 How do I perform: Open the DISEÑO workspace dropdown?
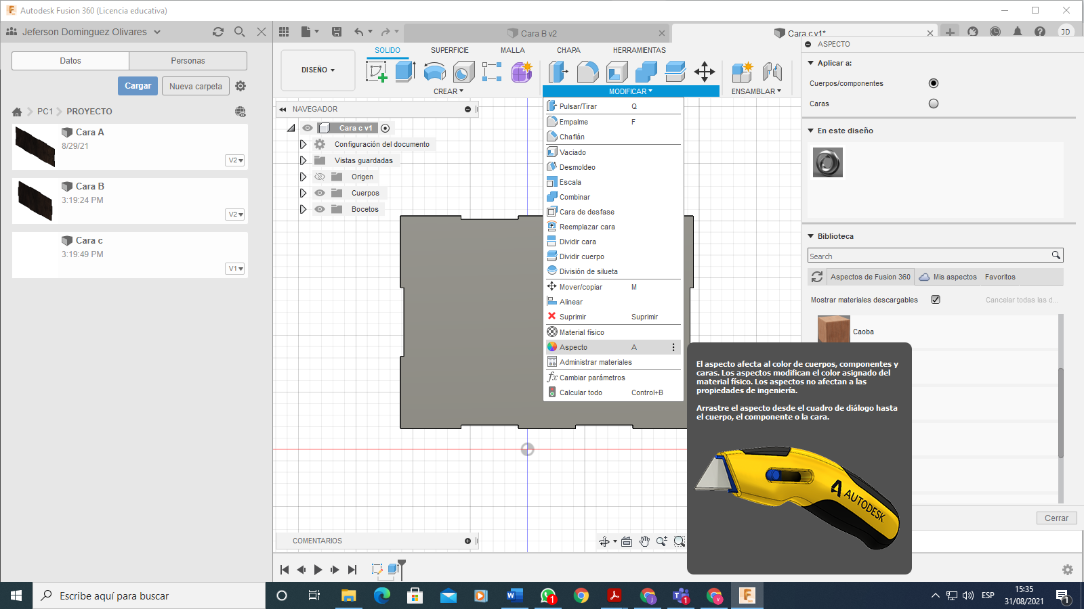[x=318, y=70]
